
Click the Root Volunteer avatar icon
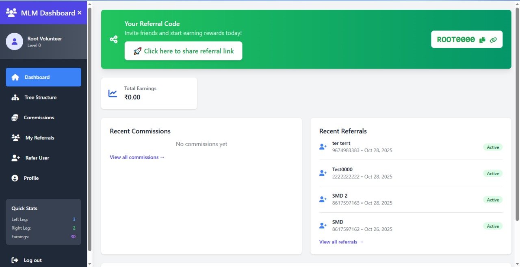pos(15,41)
